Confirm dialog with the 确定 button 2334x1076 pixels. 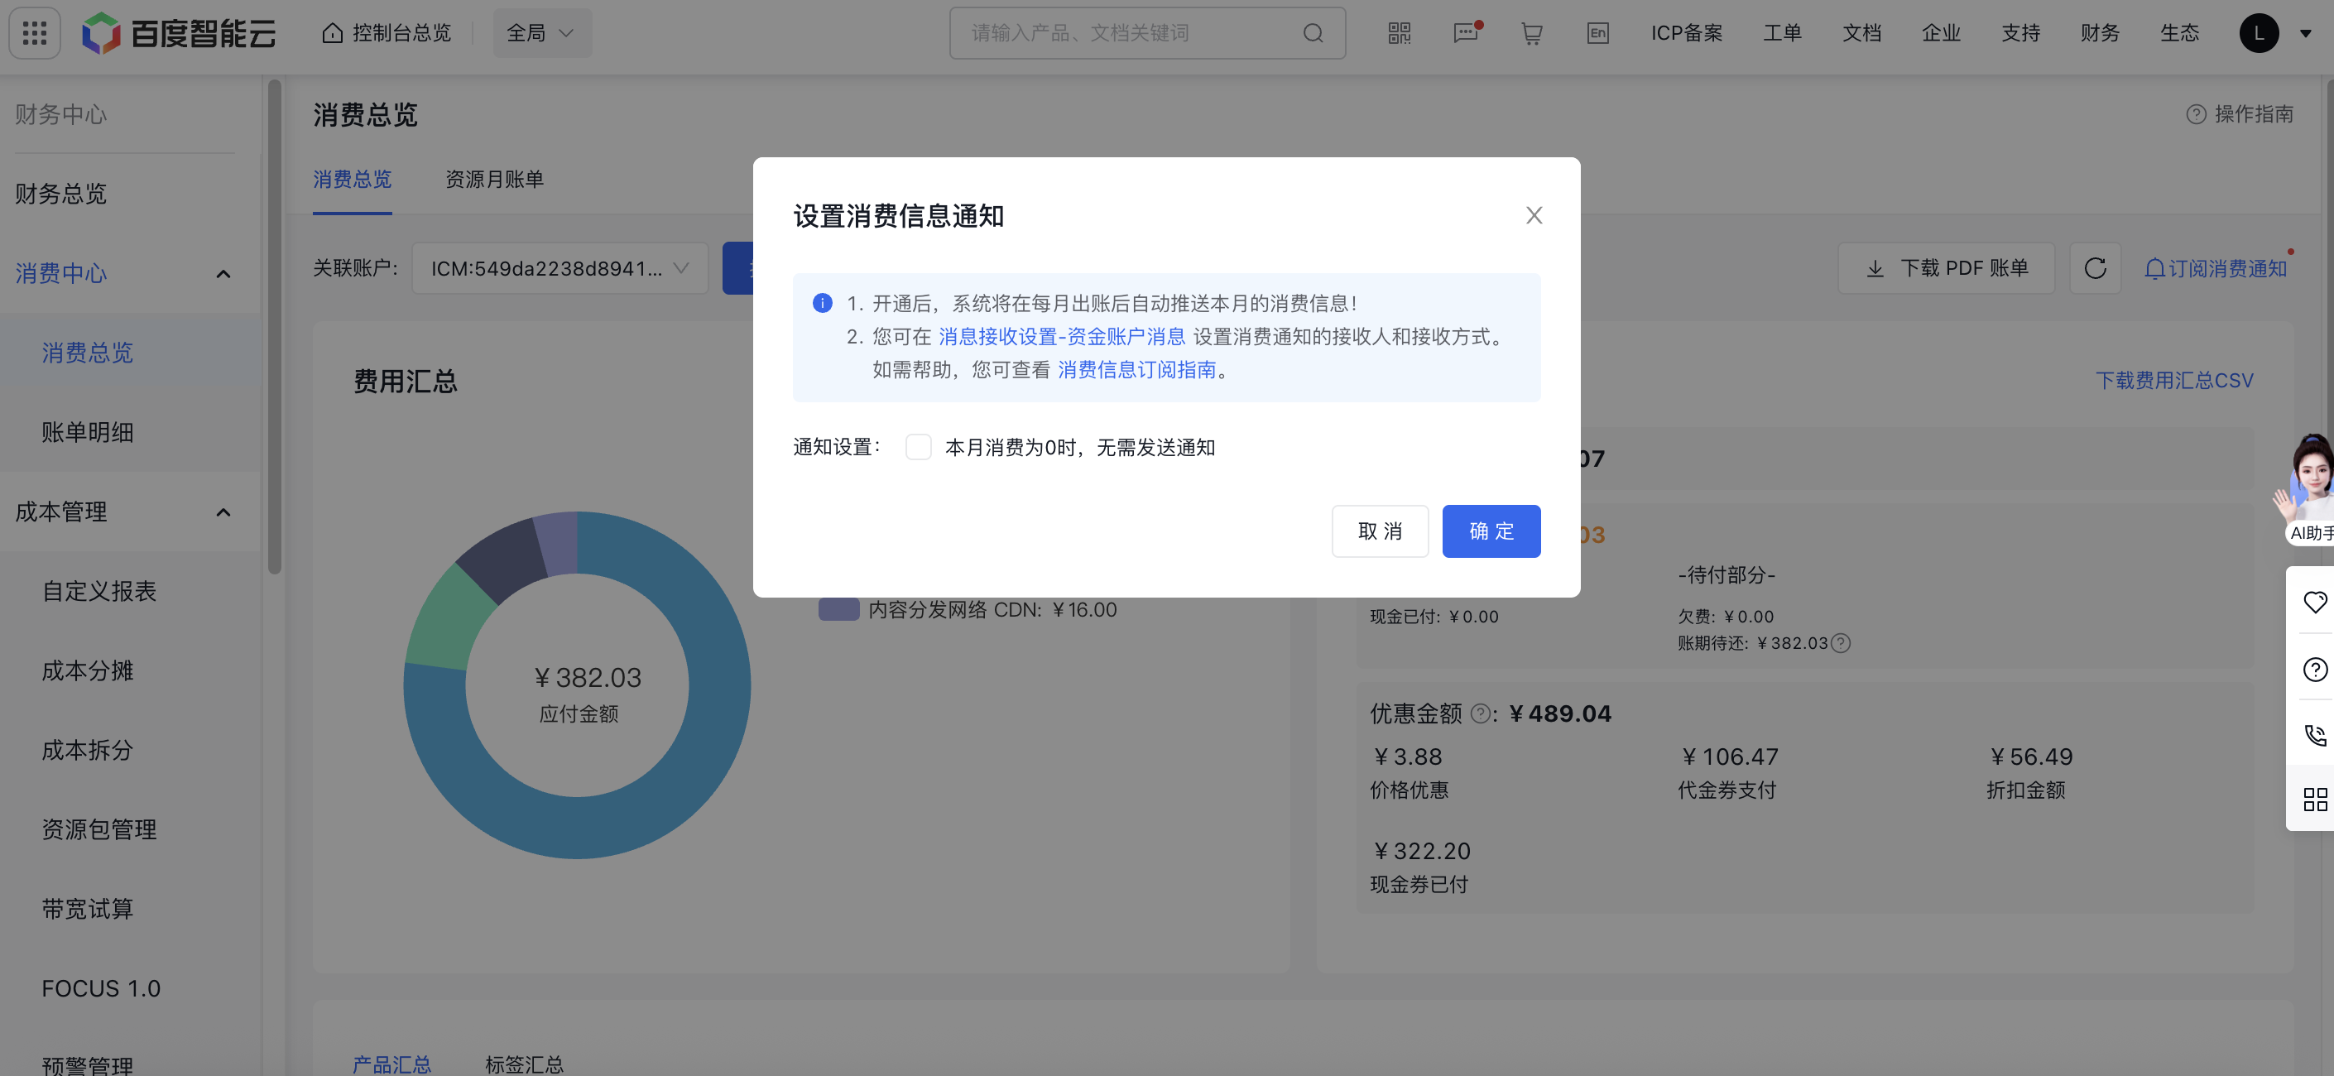click(1491, 531)
